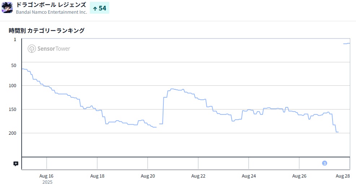
Task: Click the short line segment near rank 1
Action: [x=346, y=44]
